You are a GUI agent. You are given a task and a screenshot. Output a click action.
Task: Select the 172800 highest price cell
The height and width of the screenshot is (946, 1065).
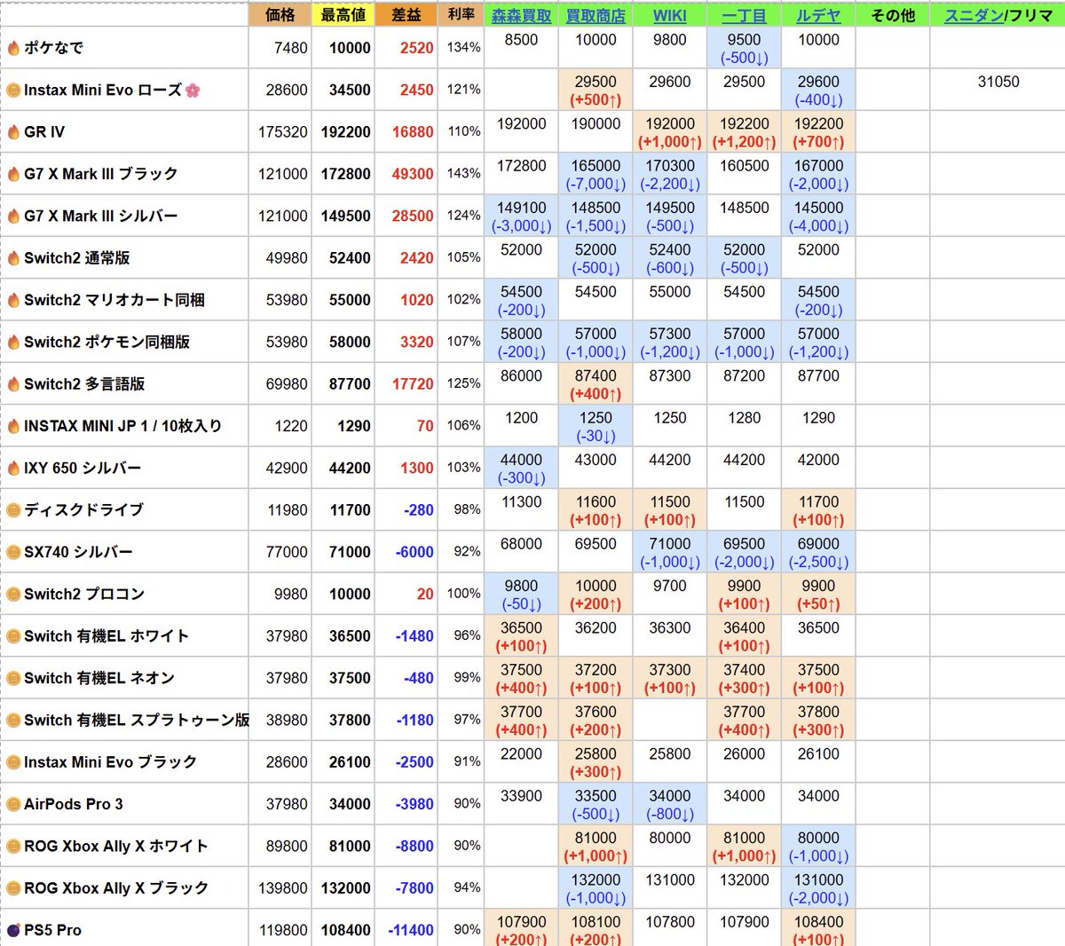pyautogui.click(x=343, y=174)
